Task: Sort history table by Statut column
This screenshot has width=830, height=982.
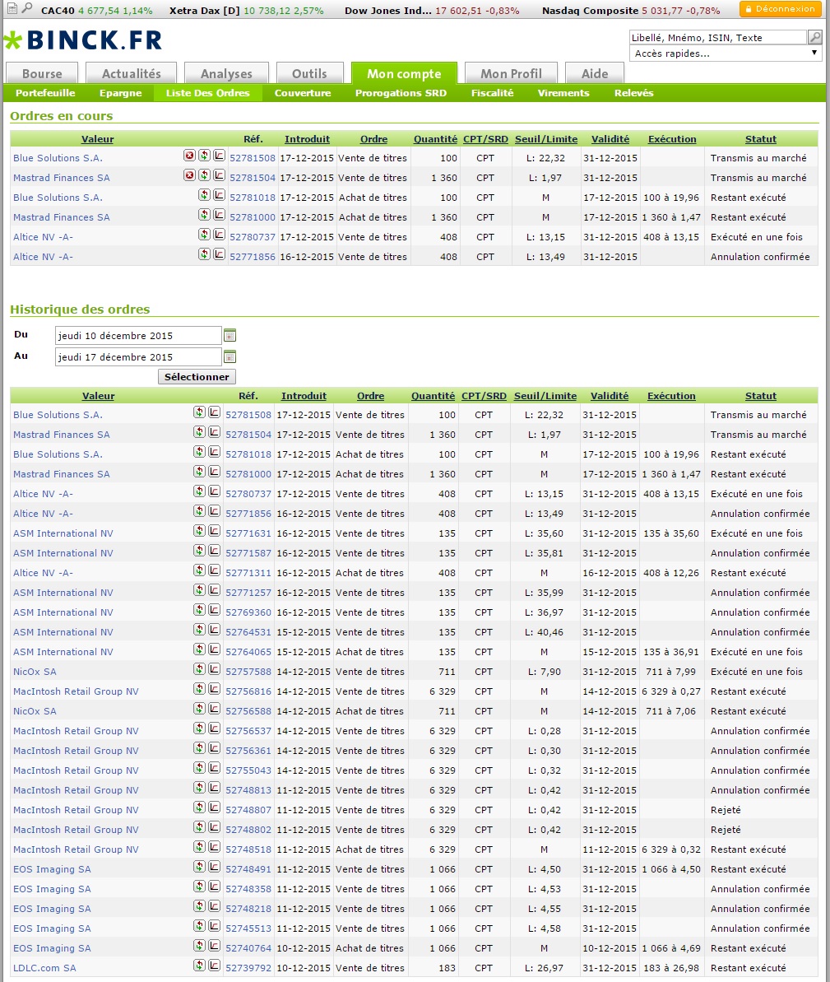Action: (x=760, y=396)
